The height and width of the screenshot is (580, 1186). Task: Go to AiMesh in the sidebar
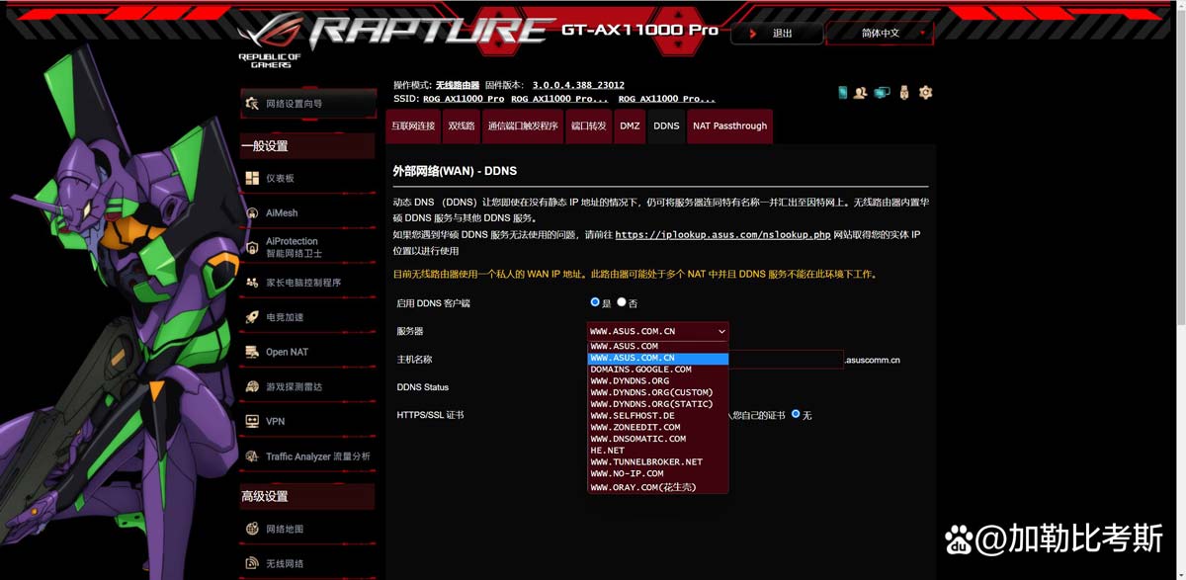tap(307, 212)
